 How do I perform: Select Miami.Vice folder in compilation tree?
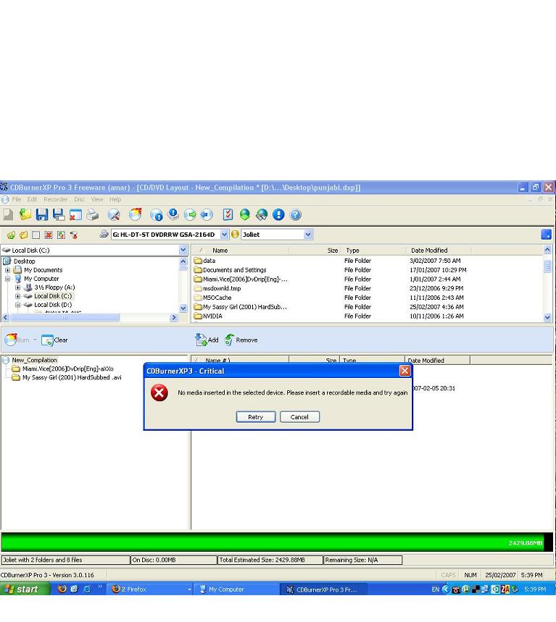click(x=63, y=369)
